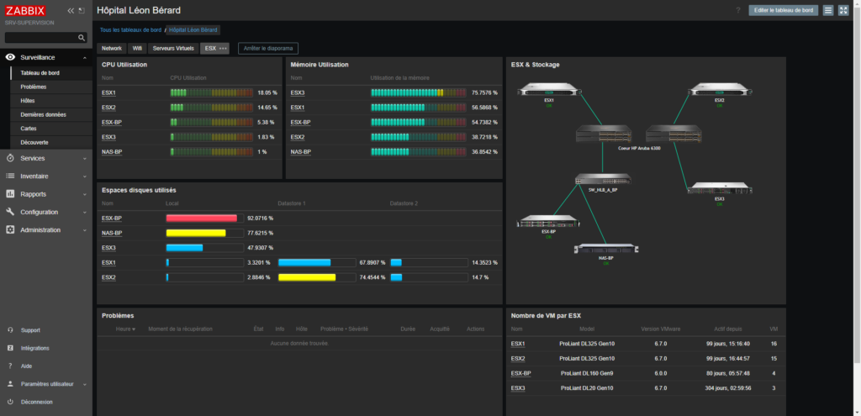Open the dashboard help question mark
The image size is (861, 416).
(737, 10)
